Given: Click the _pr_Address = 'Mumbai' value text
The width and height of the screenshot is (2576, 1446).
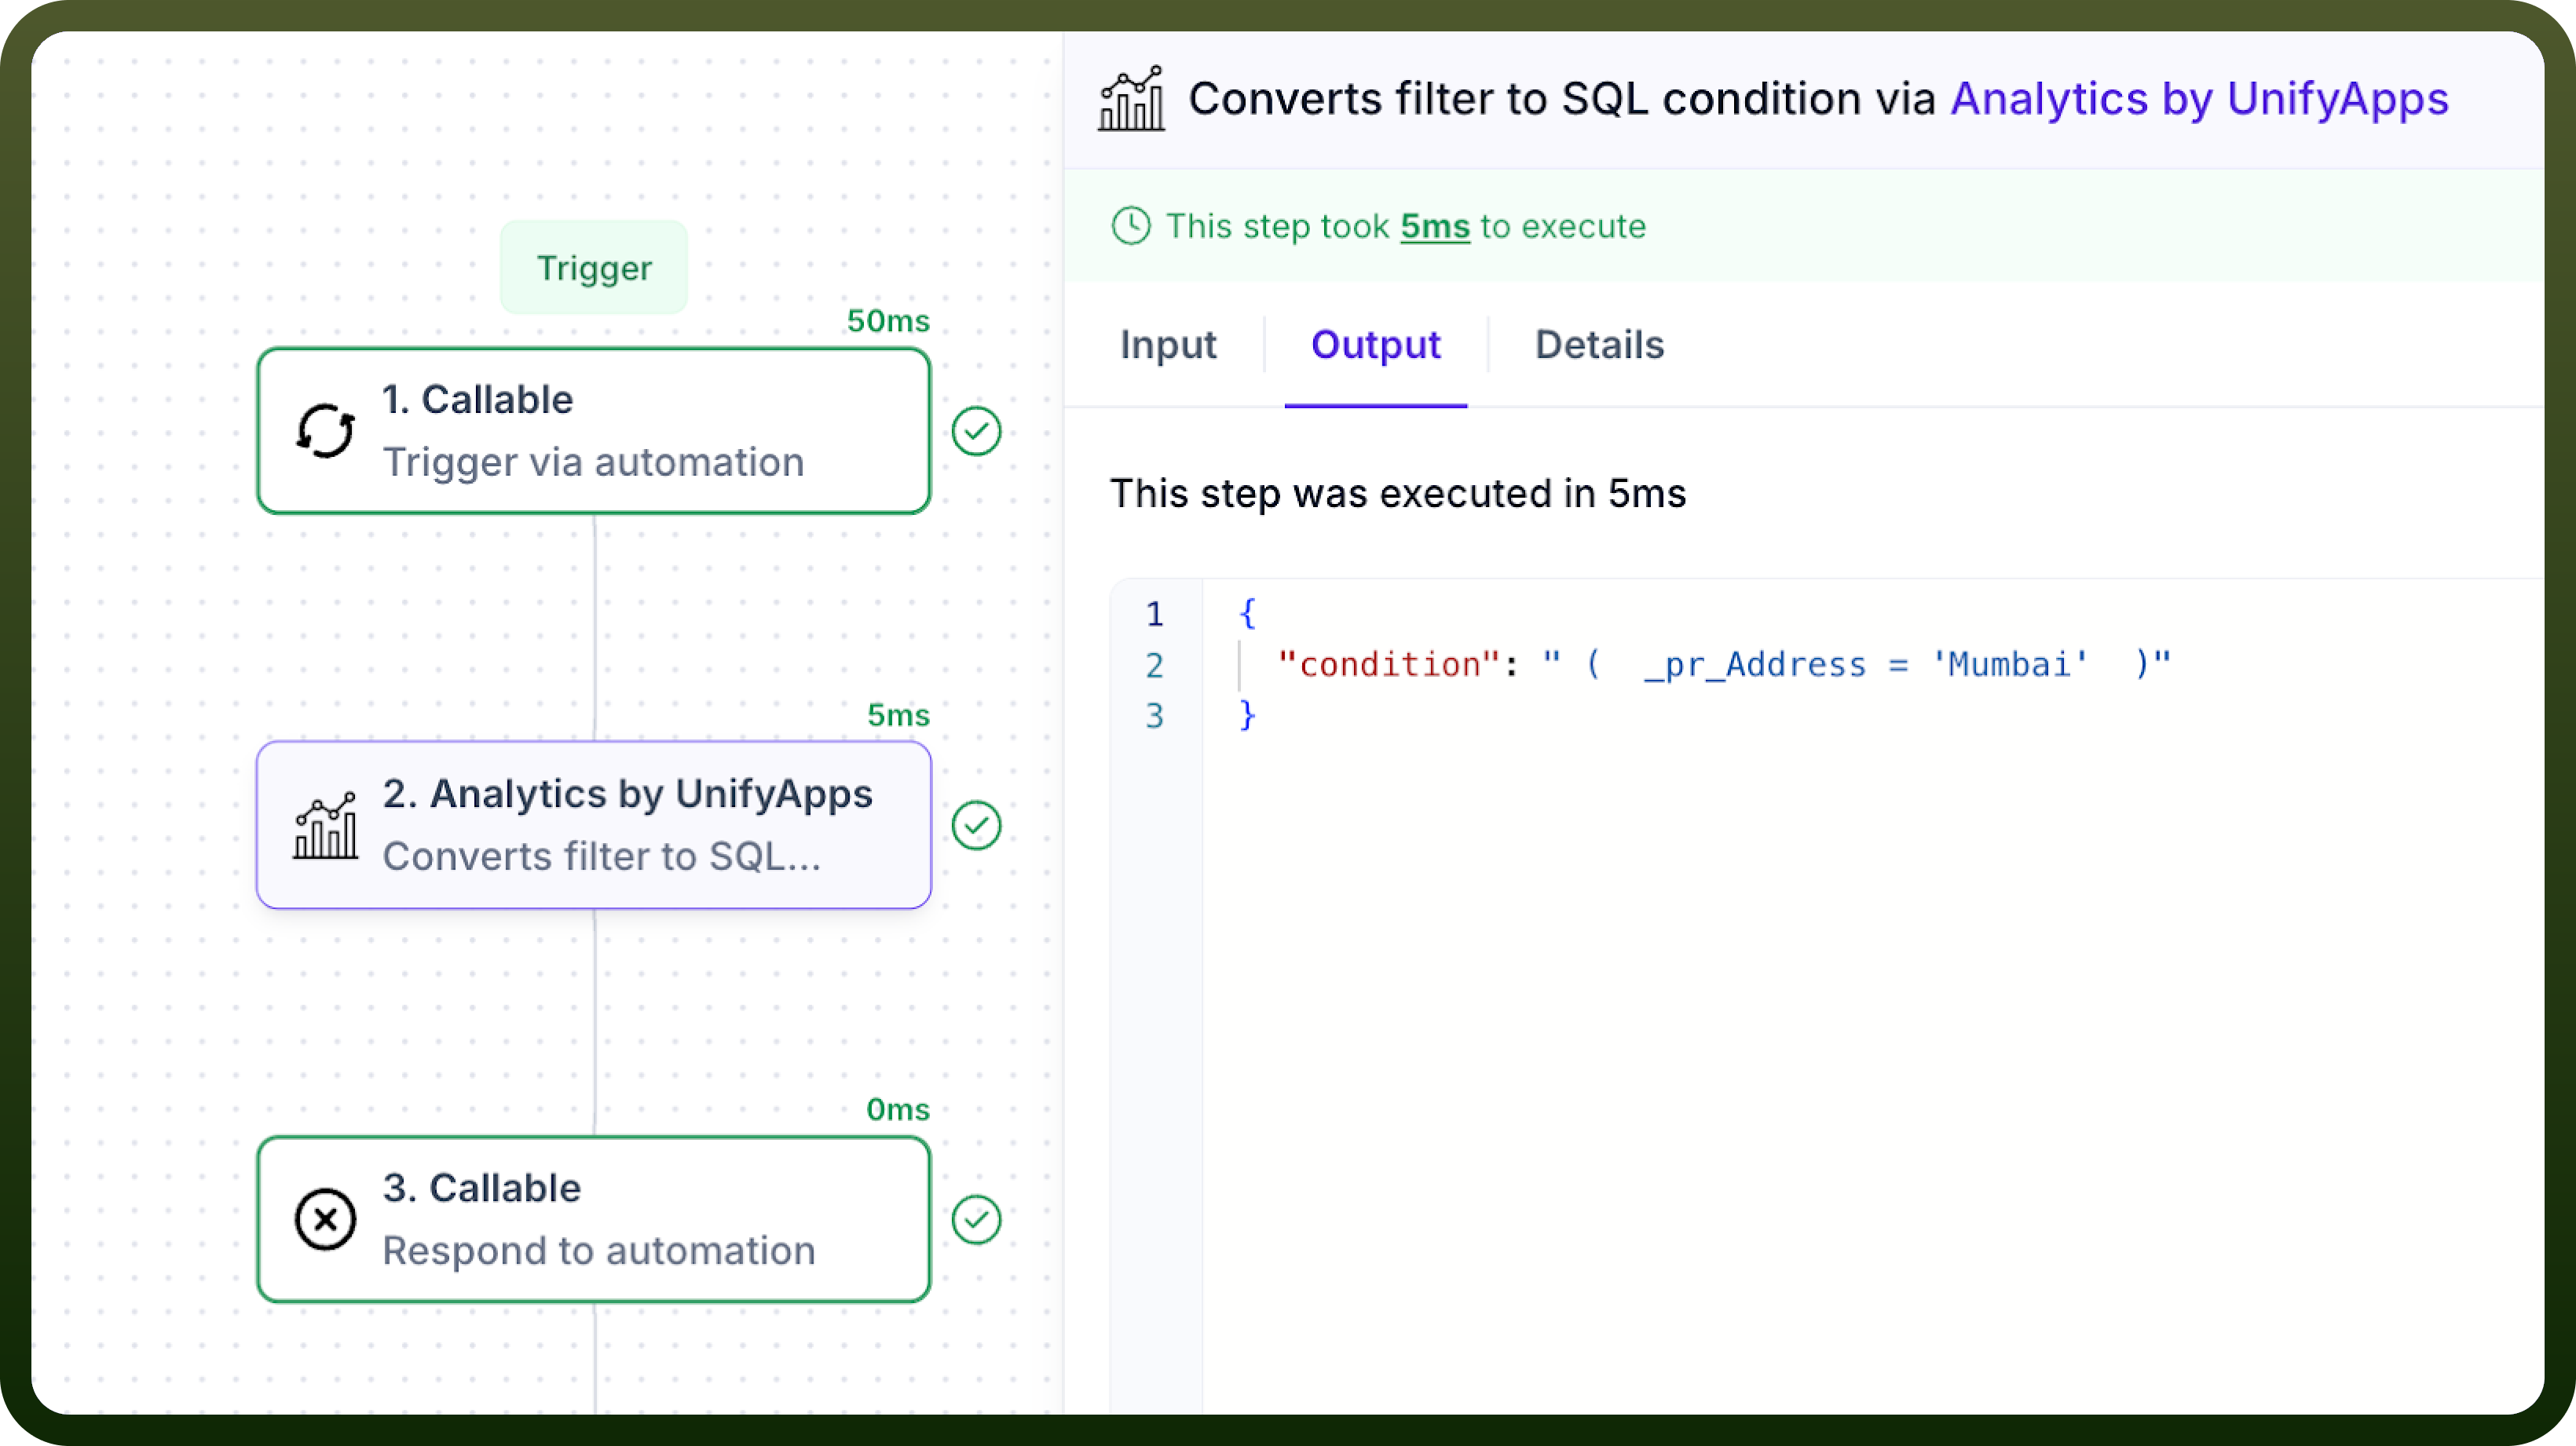Looking at the screenshot, I should 1866,665.
